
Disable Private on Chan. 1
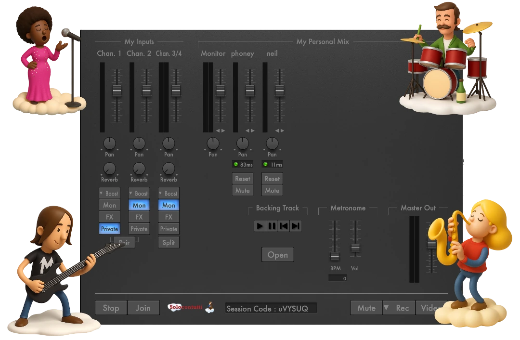(x=109, y=229)
